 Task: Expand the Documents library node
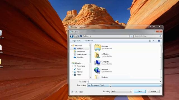(x=73, y=66)
